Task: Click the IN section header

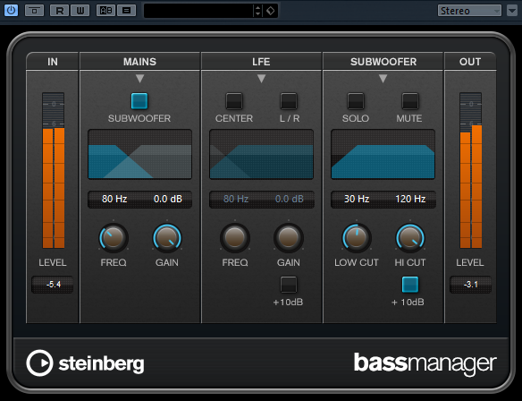Action: [x=53, y=62]
